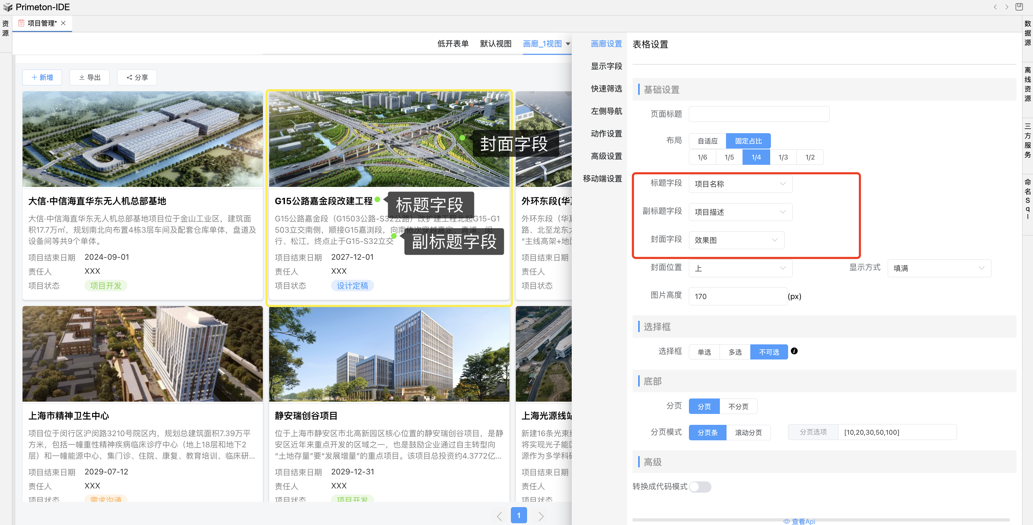
Task: Open 显示字段 settings section
Action: 606,66
